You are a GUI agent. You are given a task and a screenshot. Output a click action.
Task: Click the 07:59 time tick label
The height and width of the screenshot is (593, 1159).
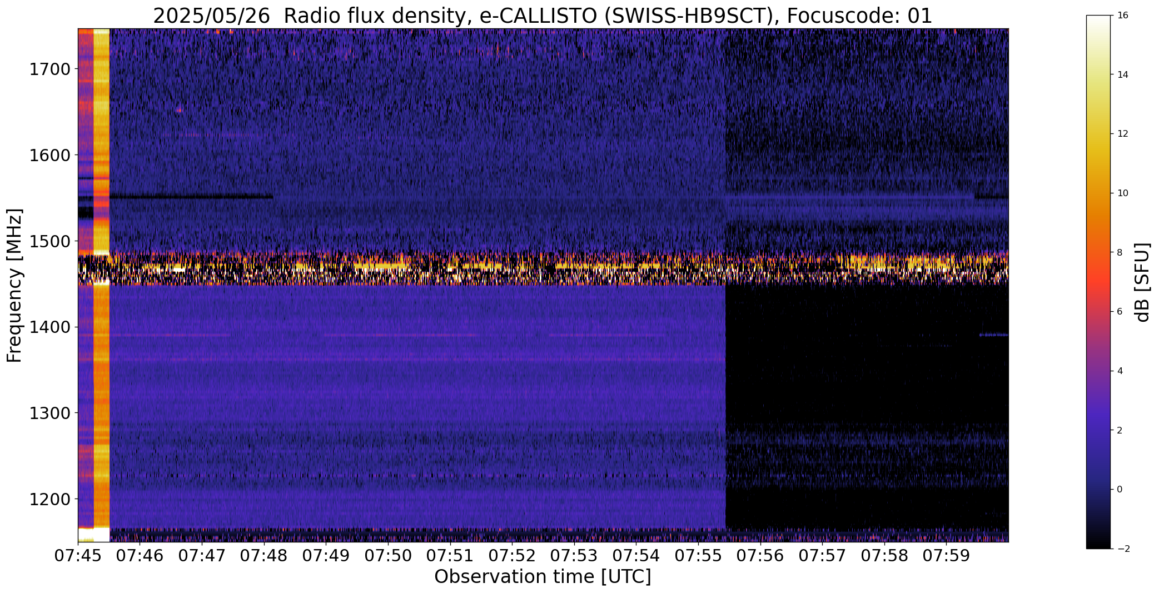click(x=947, y=556)
